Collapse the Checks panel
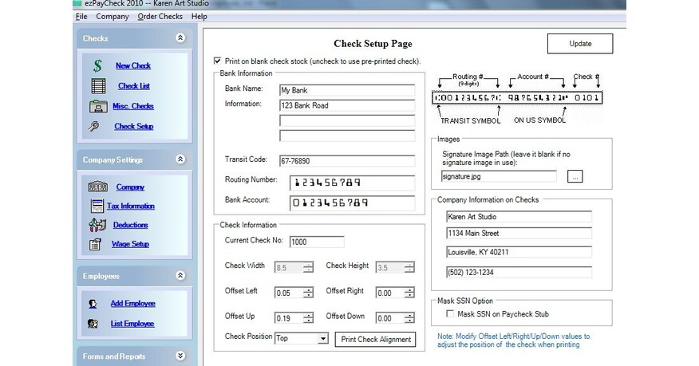 pos(180,37)
